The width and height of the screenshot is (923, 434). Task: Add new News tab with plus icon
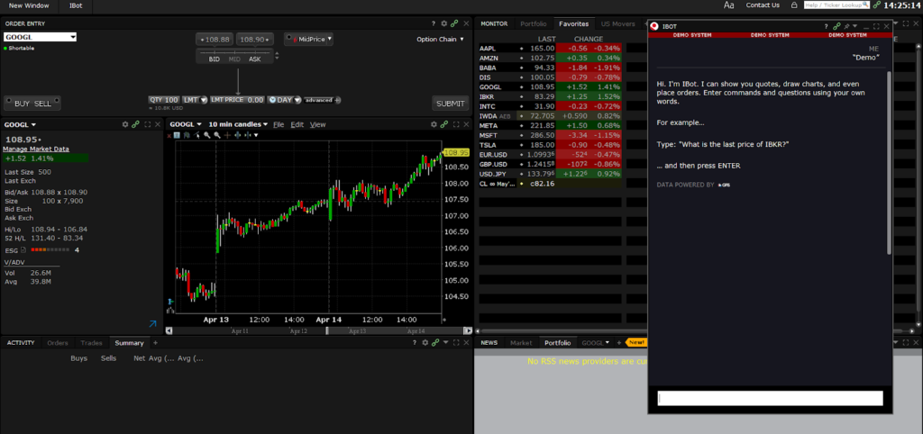coord(618,343)
